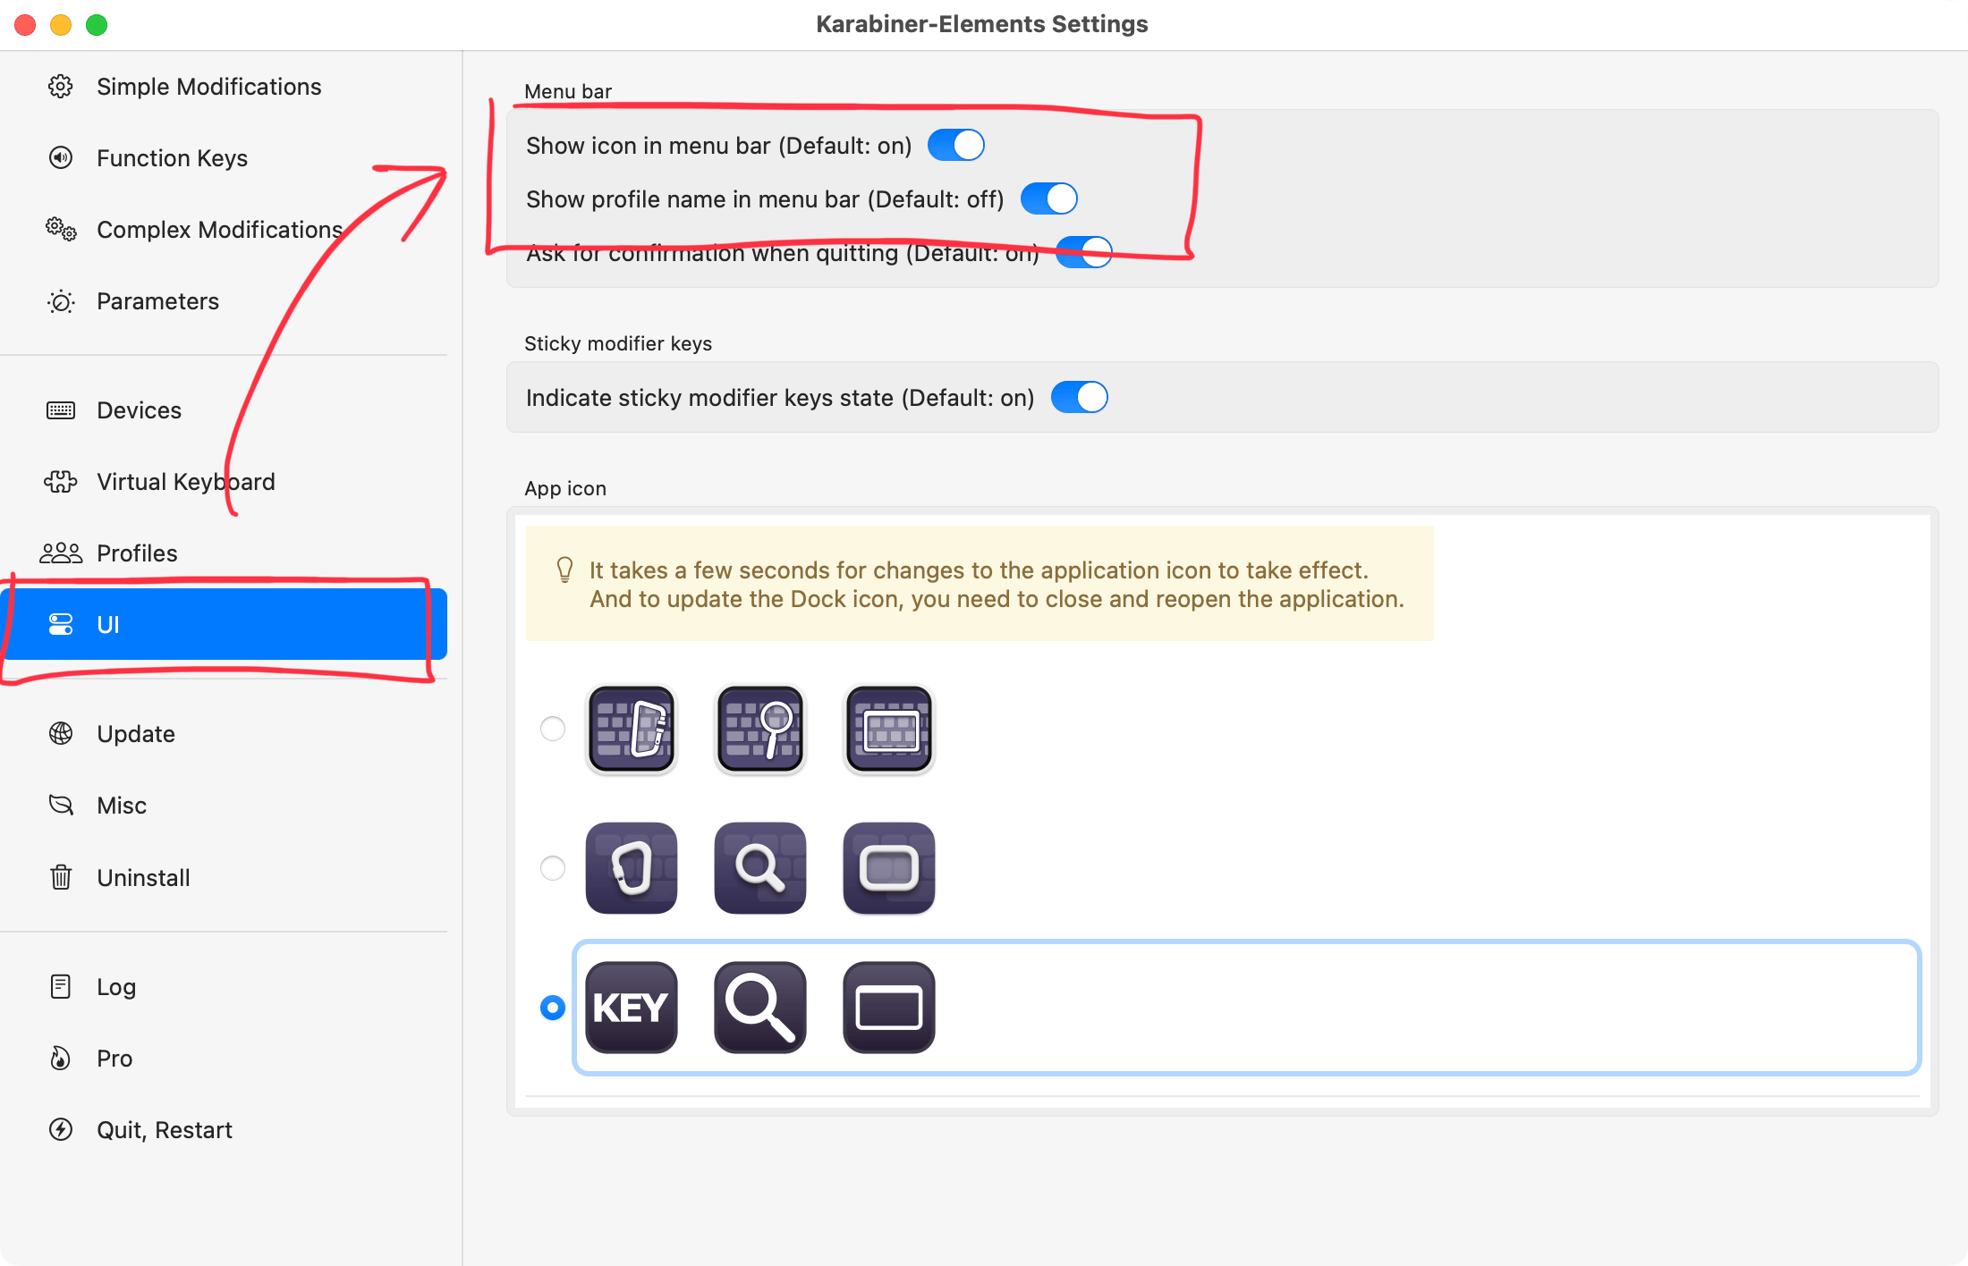
Task: Click the Complex Modifications sidebar icon
Action: tap(62, 230)
